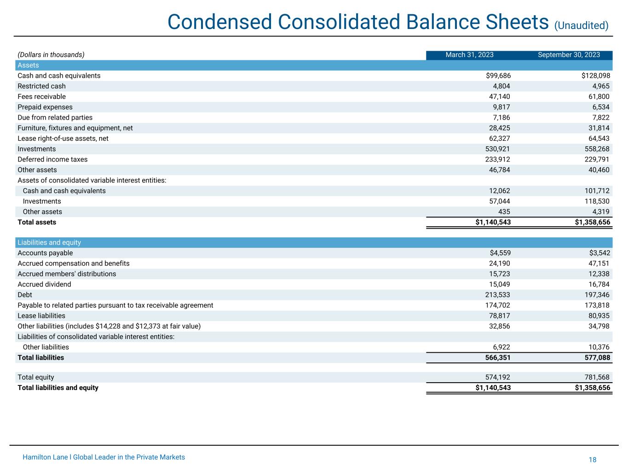The width and height of the screenshot is (628, 471).
Task: Select the 'Debt' row label
Action: coord(25,295)
